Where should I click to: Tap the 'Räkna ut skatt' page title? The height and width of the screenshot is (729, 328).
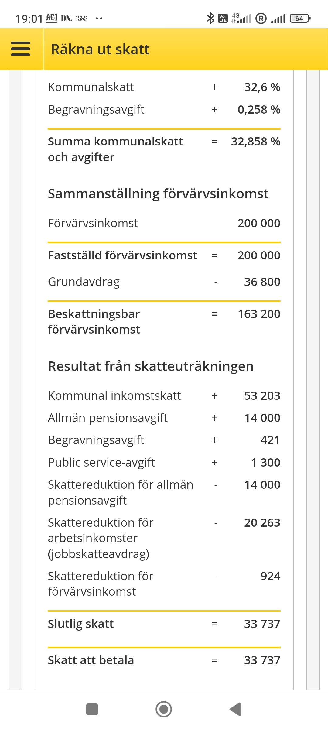(100, 49)
